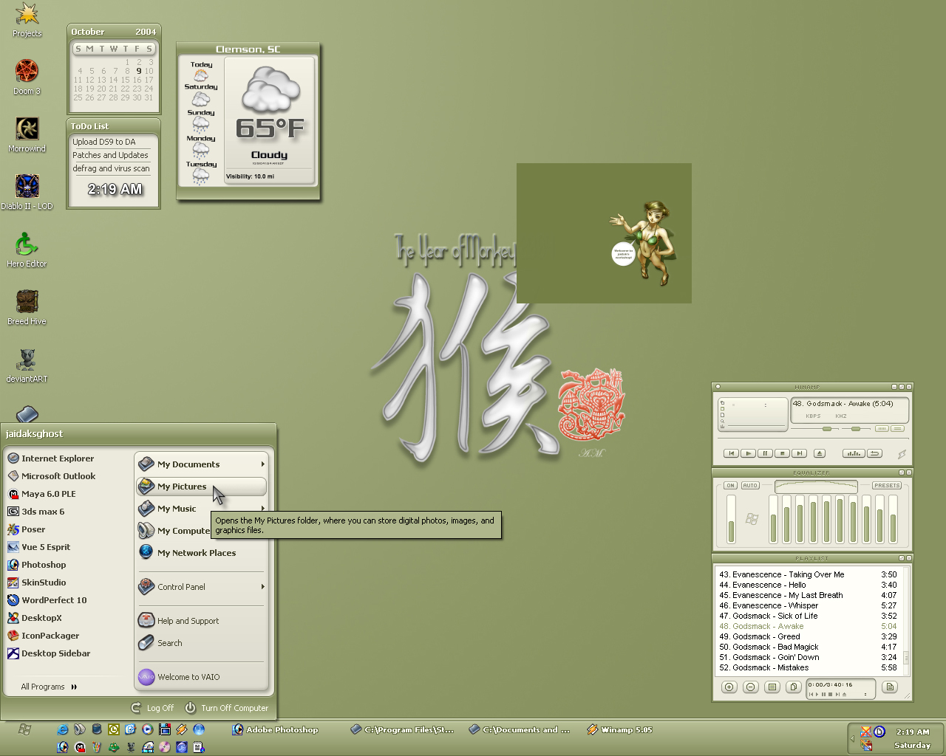946x756 pixels.
Task: Toggle the equalizer ON button
Action: pyautogui.click(x=730, y=485)
